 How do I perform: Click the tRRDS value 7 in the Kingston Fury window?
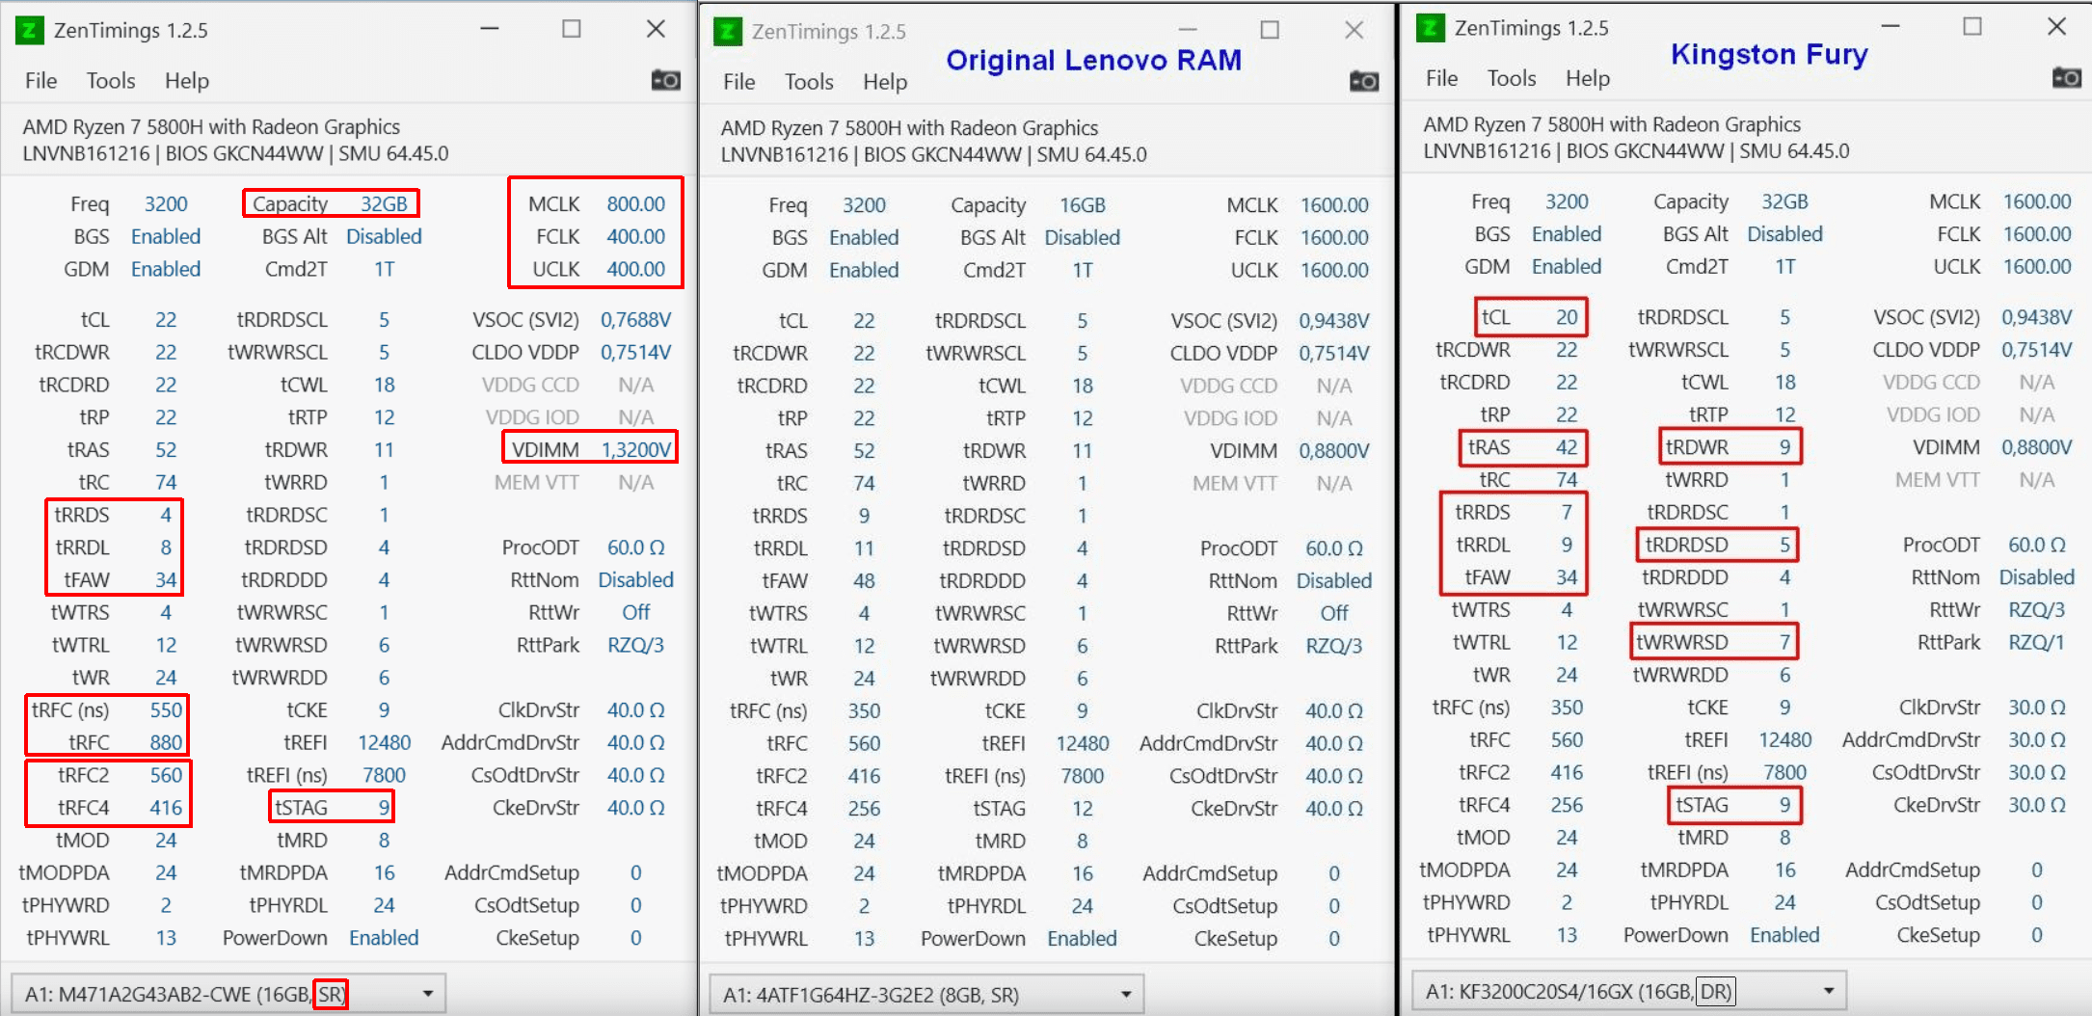(1567, 512)
